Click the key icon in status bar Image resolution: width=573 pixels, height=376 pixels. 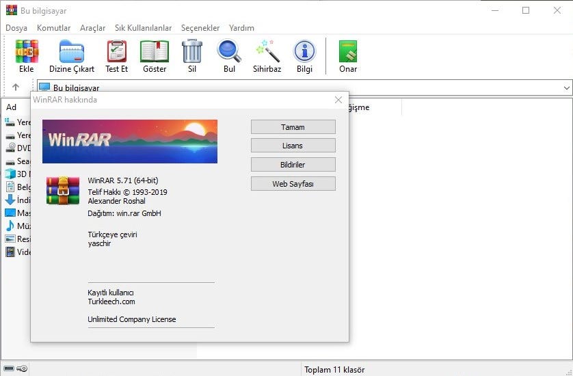point(22,368)
